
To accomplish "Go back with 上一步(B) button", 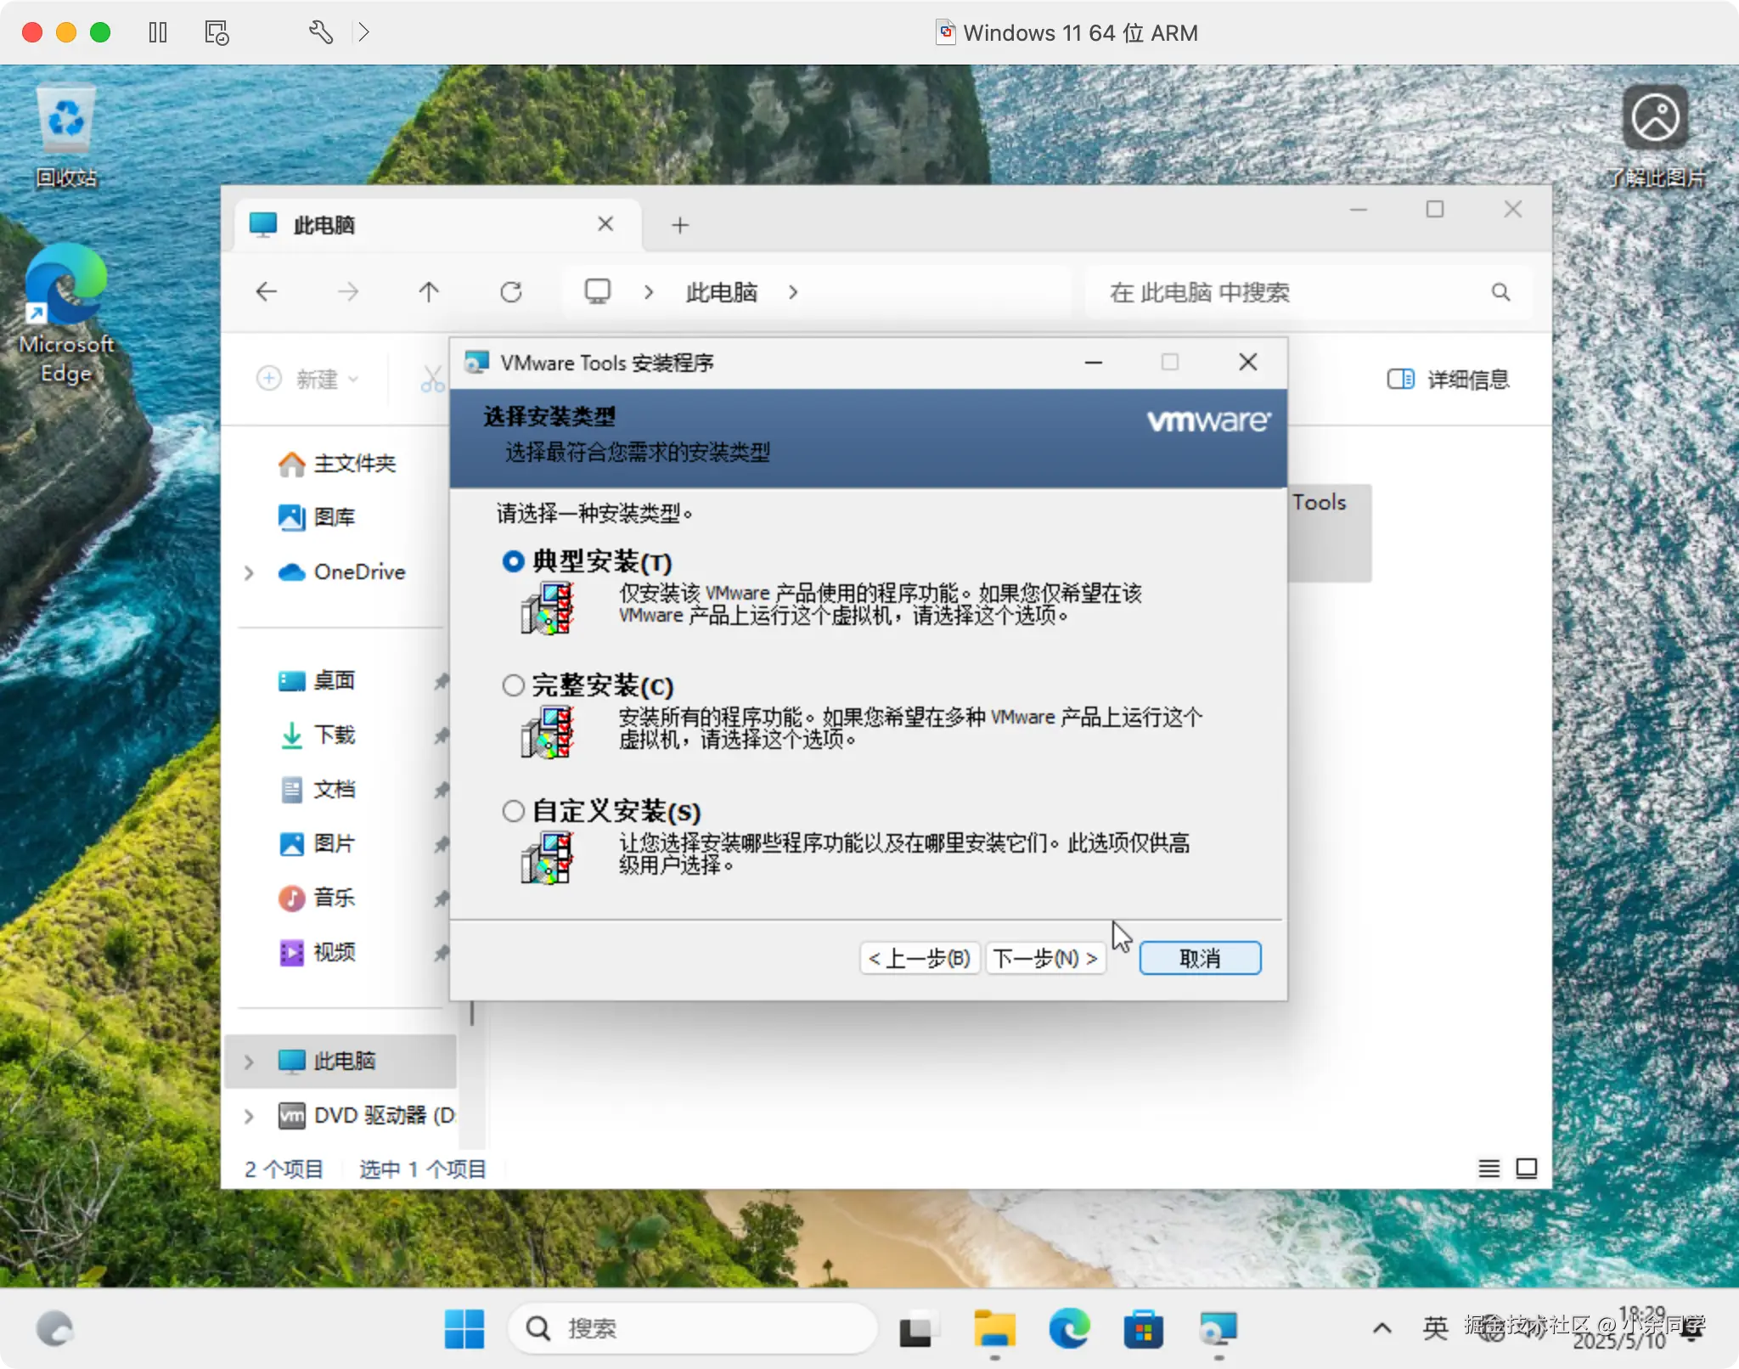I will (x=920, y=958).
